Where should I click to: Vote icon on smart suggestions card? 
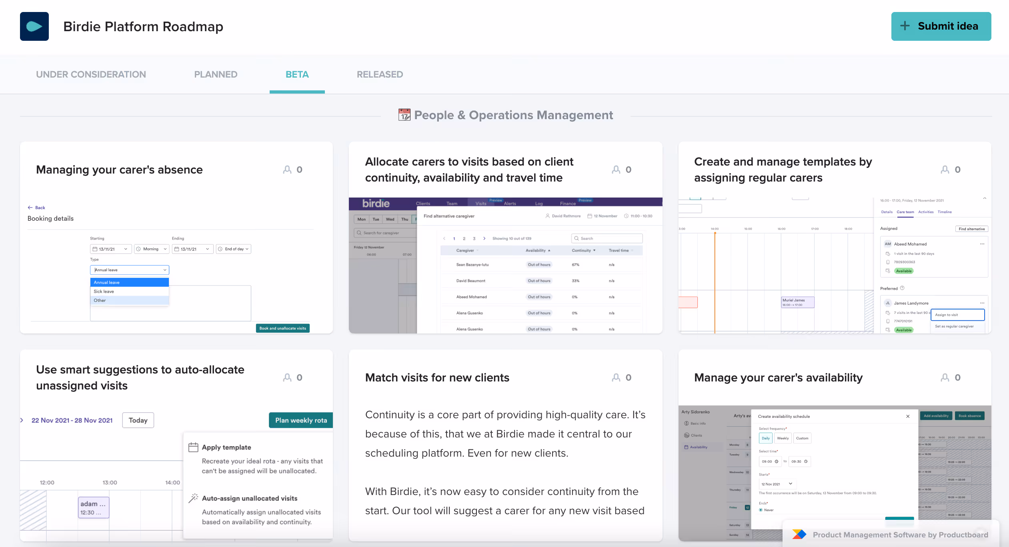pyautogui.click(x=287, y=377)
